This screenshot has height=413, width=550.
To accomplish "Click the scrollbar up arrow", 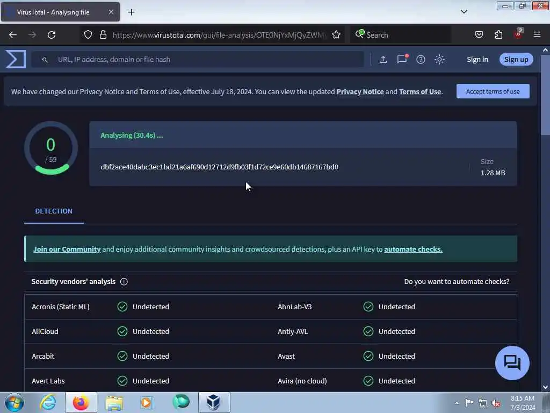I will point(545,50).
